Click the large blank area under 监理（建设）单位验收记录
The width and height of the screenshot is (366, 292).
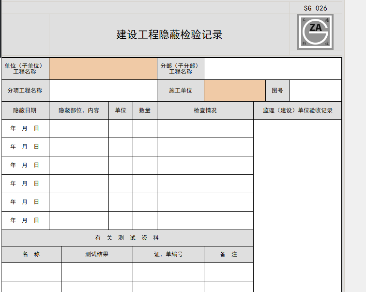[x=297, y=174]
